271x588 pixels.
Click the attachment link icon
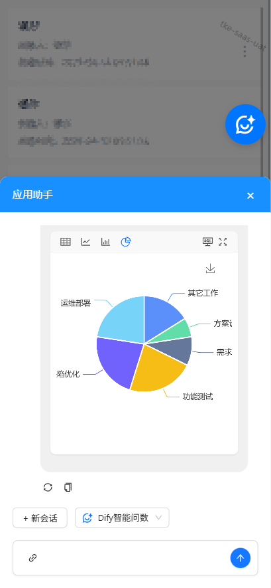(x=33, y=558)
